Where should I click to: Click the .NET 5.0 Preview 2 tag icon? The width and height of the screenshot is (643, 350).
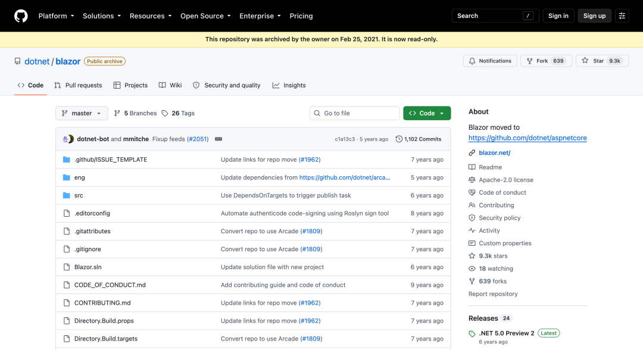pyautogui.click(x=472, y=333)
